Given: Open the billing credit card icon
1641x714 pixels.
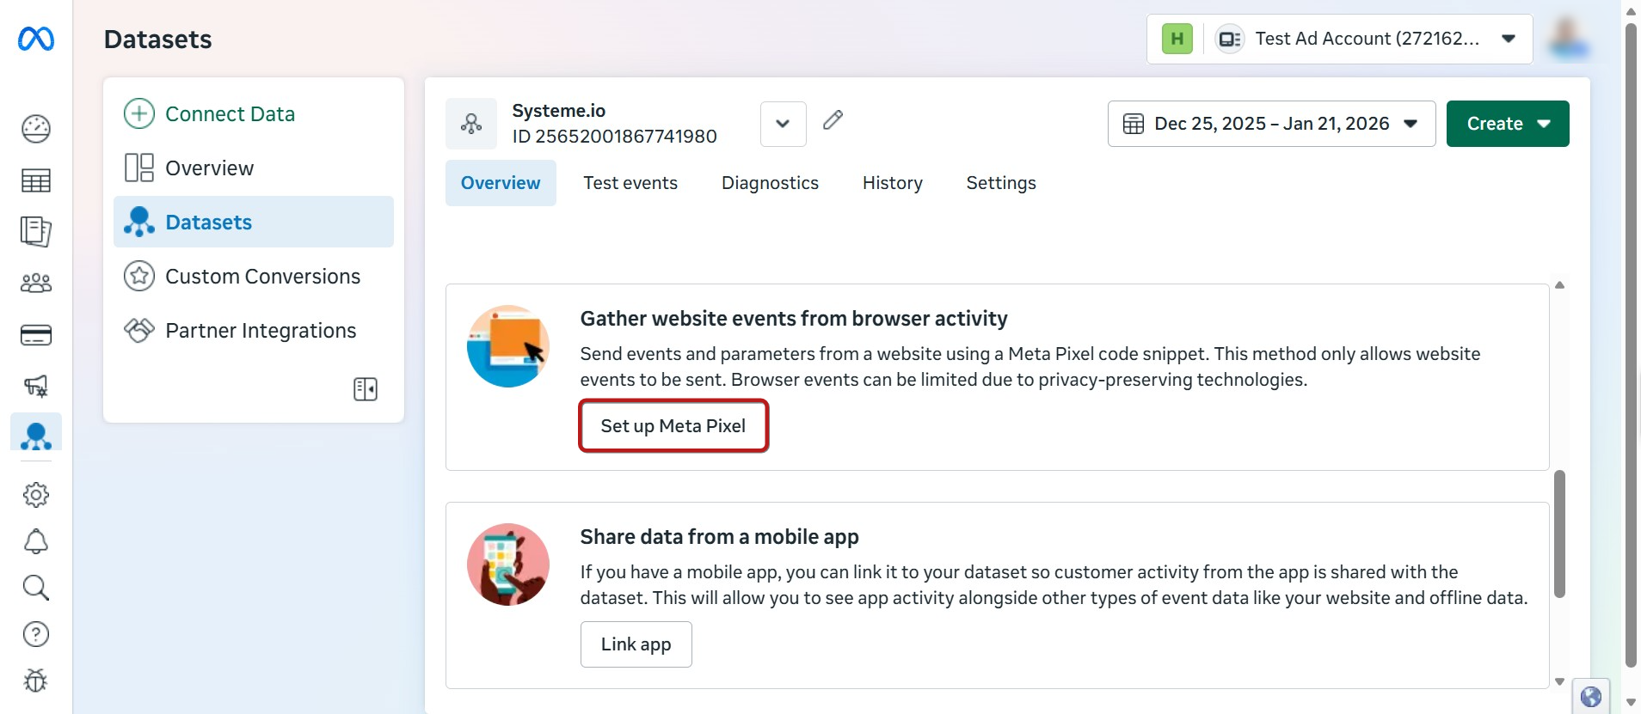Looking at the screenshot, I should click(x=36, y=335).
